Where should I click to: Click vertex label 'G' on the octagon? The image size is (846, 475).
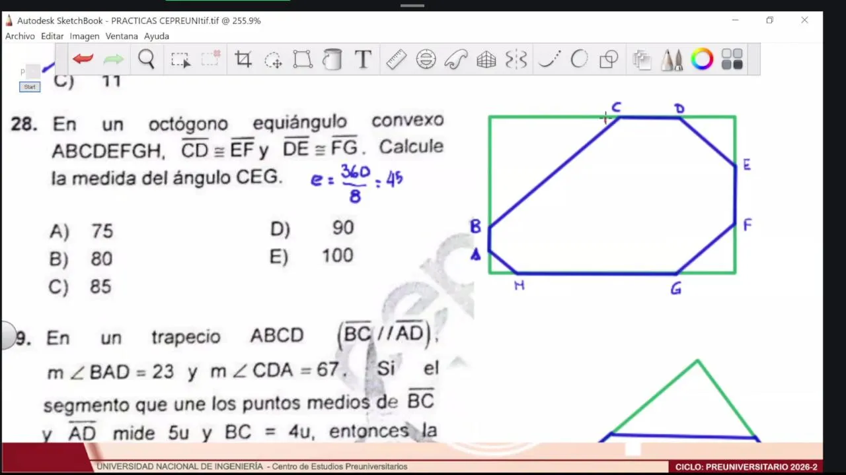pos(675,289)
